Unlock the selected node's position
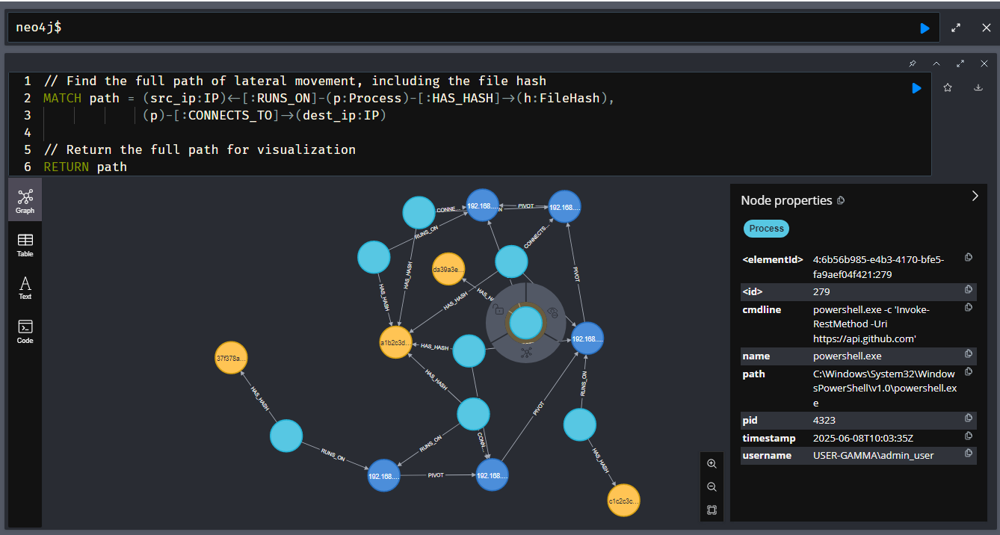The width and height of the screenshot is (1000, 535). tap(499, 310)
